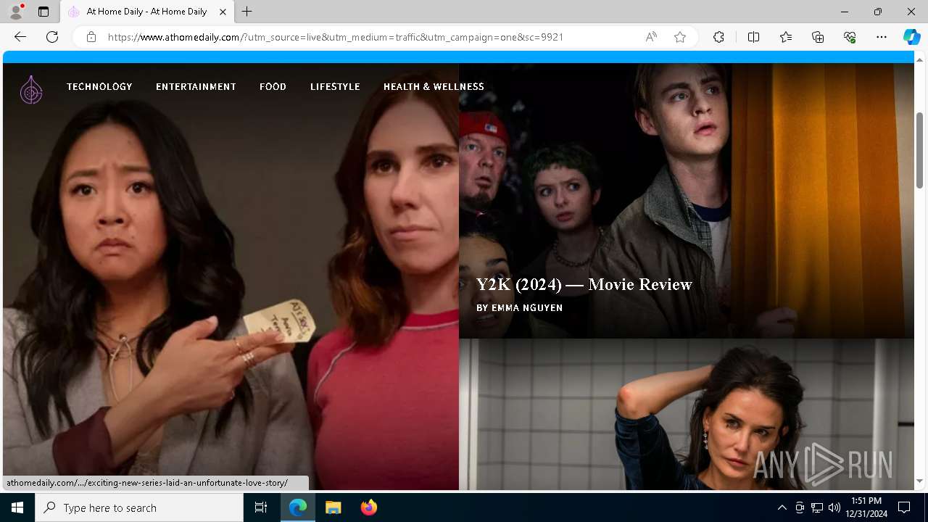Open the Lifestyle section
Image resolution: width=928 pixels, height=522 pixels.
point(335,86)
